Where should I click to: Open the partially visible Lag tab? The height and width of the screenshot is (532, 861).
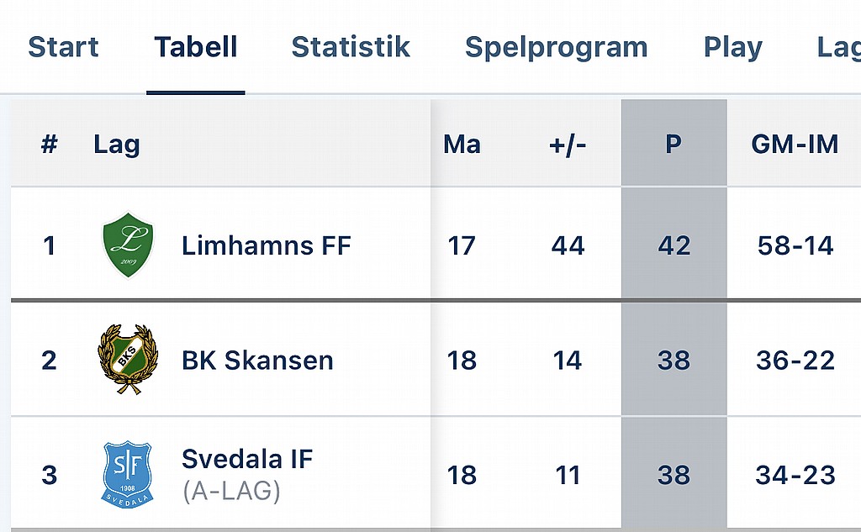pyautogui.click(x=838, y=47)
